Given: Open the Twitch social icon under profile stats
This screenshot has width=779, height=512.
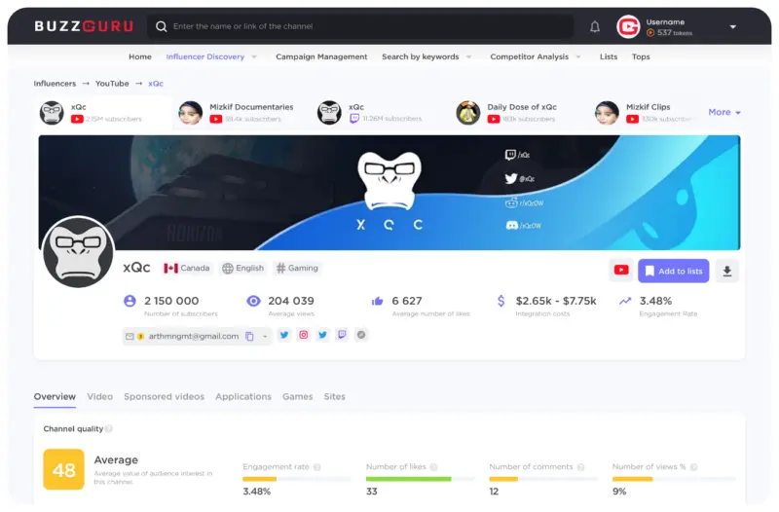Looking at the screenshot, I should click(x=342, y=335).
